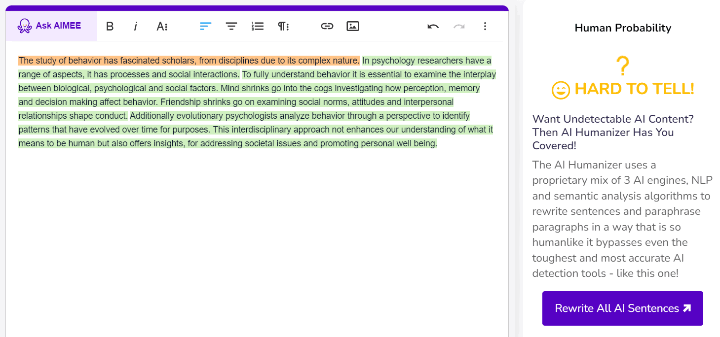The height and width of the screenshot is (337, 720).
Task: Open the more options menu
Action: (485, 27)
